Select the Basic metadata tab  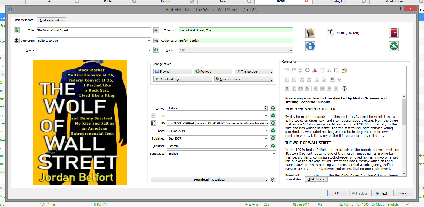click(x=24, y=20)
